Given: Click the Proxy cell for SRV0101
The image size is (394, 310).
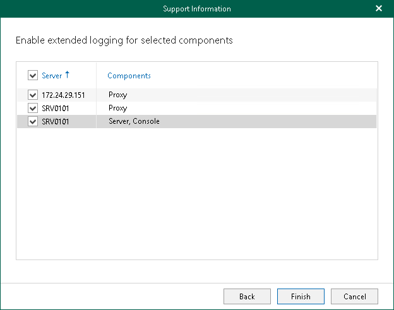Looking at the screenshot, I should pyautogui.click(x=117, y=108).
